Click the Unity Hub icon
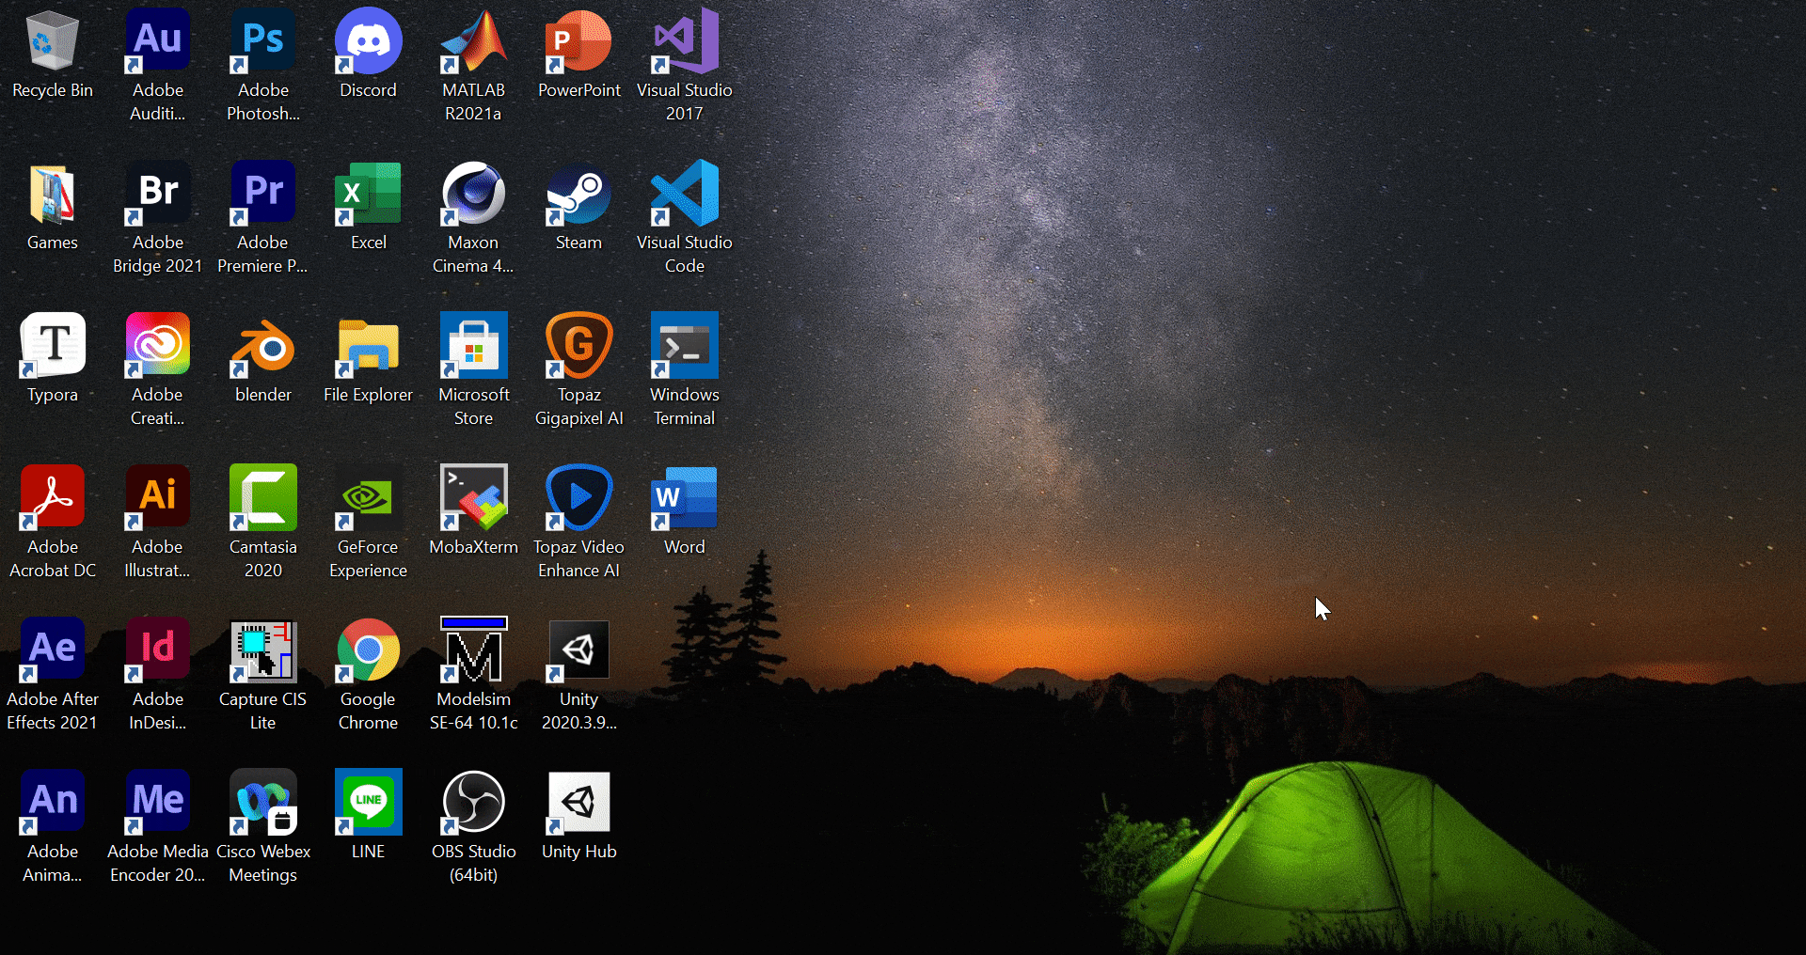This screenshot has width=1806, height=955. pos(579,803)
